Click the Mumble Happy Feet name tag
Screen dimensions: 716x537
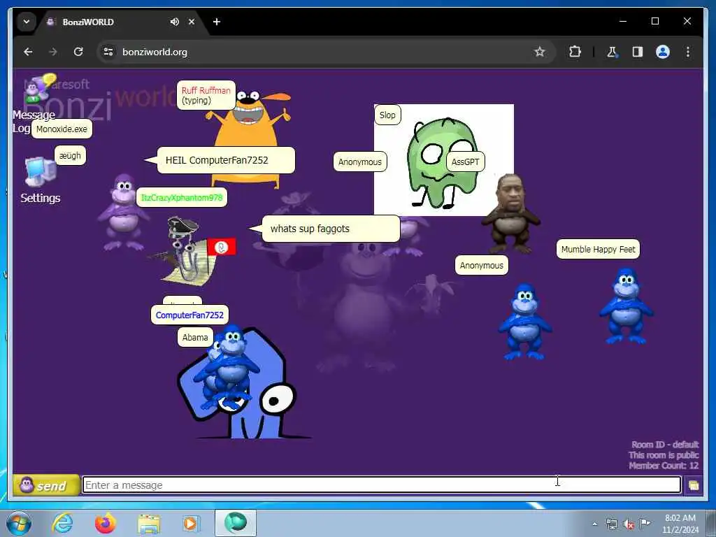598,250
